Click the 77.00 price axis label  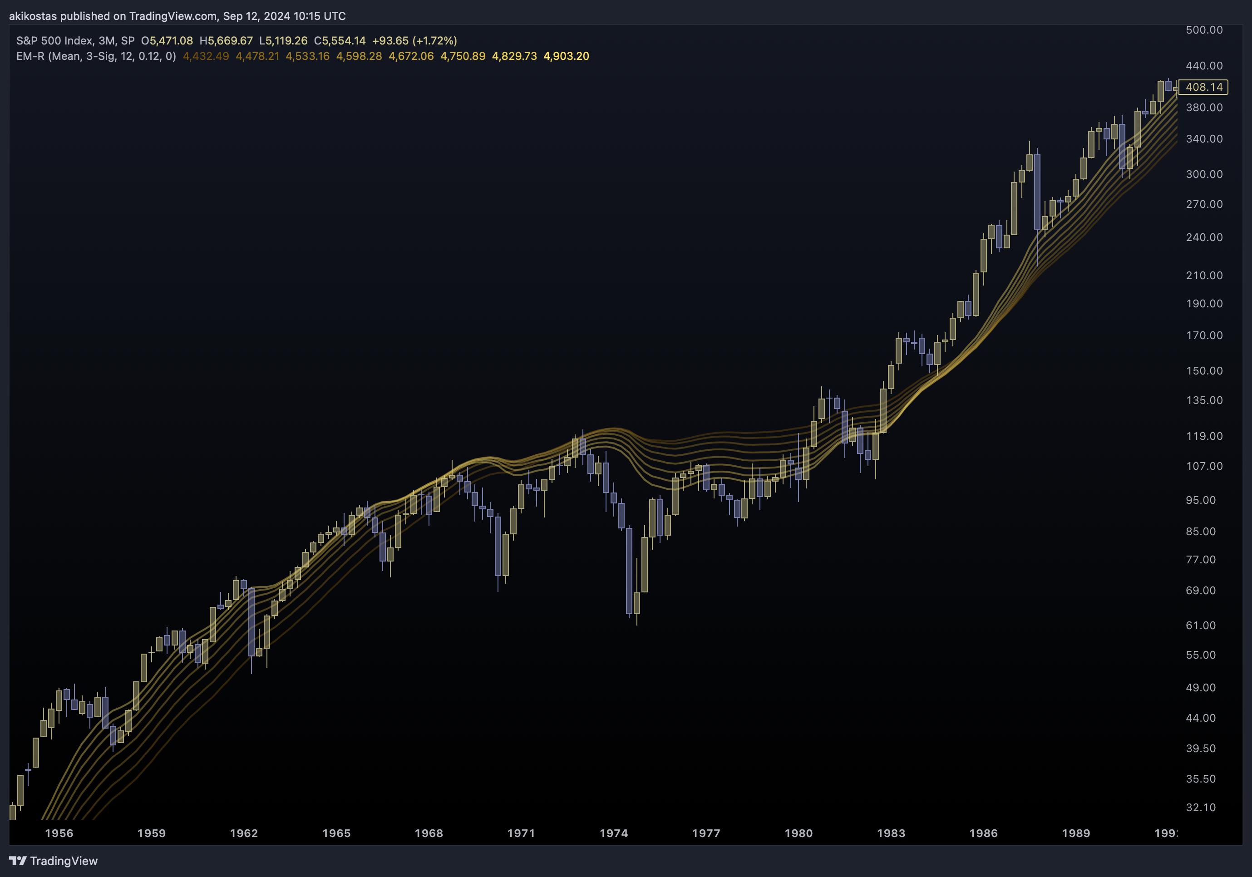point(1201,560)
